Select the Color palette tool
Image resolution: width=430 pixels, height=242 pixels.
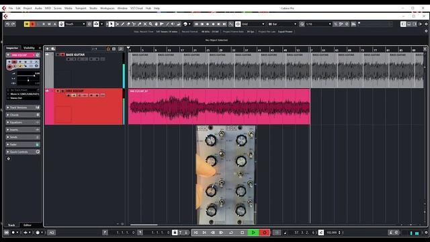point(185,24)
